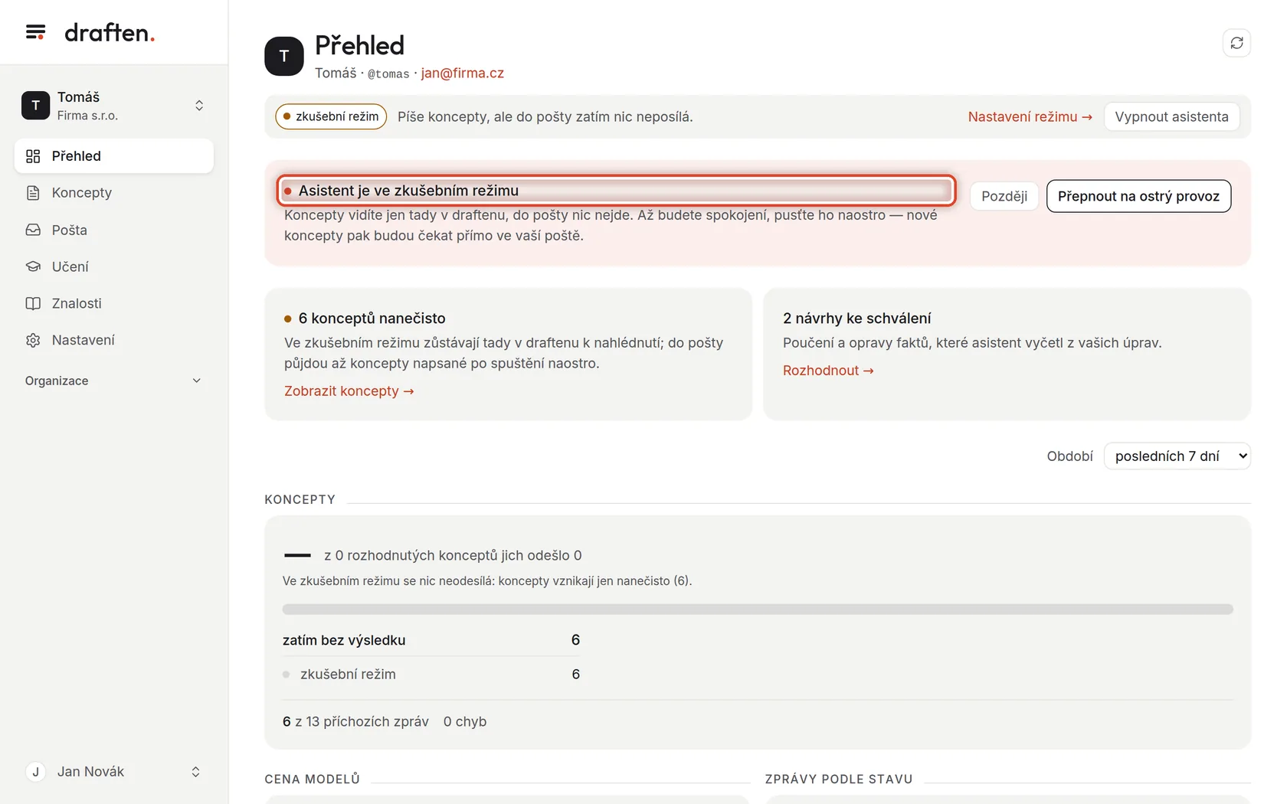Viewport: 1287px width, 804px height.
Task: Click the Koncepty document icon
Action: coord(33,193)
